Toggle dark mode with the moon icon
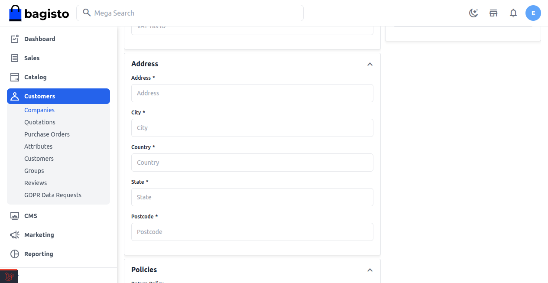The height and width of the screenshot is (283, 548). pos(473,13)
